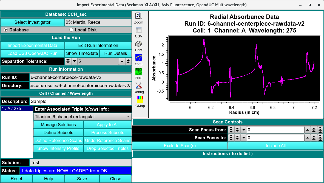Click the Select Investigator button
The width and height of the screenshot is (324, 183).
click(x=32, y=22)
